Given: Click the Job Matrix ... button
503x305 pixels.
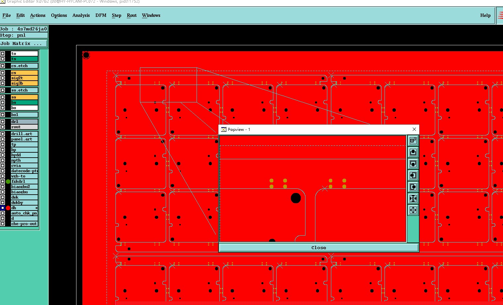Looking at the screenshot, I should (23, 44).
